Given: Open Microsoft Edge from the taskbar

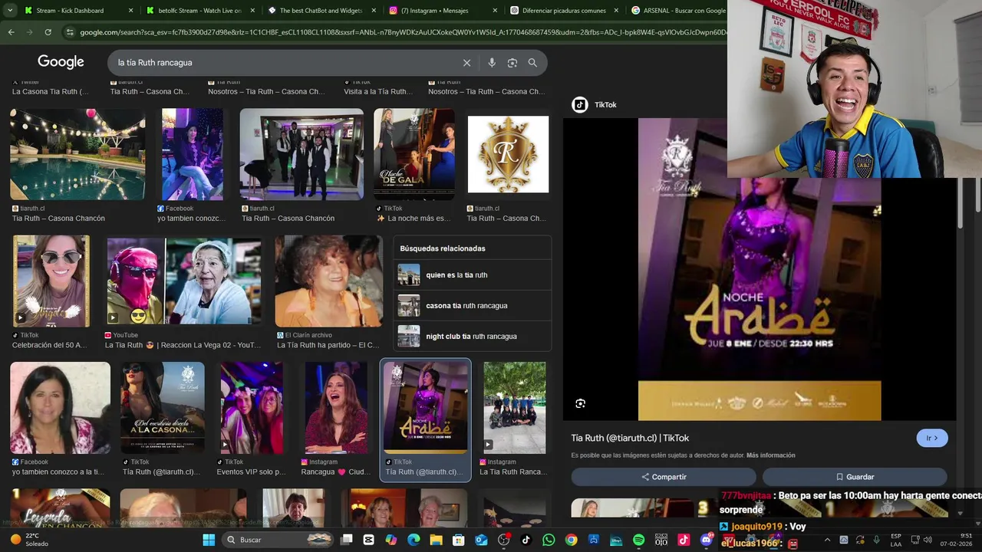Looking at the screenshot, I should 414,540.
